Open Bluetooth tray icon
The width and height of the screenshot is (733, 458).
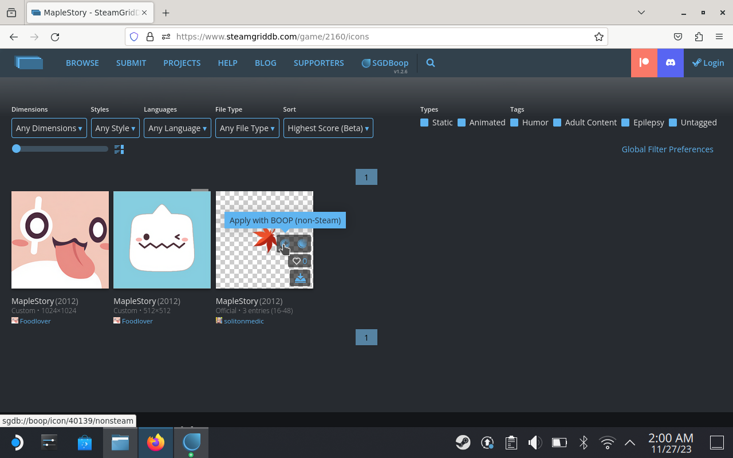[x=583, y=442]
